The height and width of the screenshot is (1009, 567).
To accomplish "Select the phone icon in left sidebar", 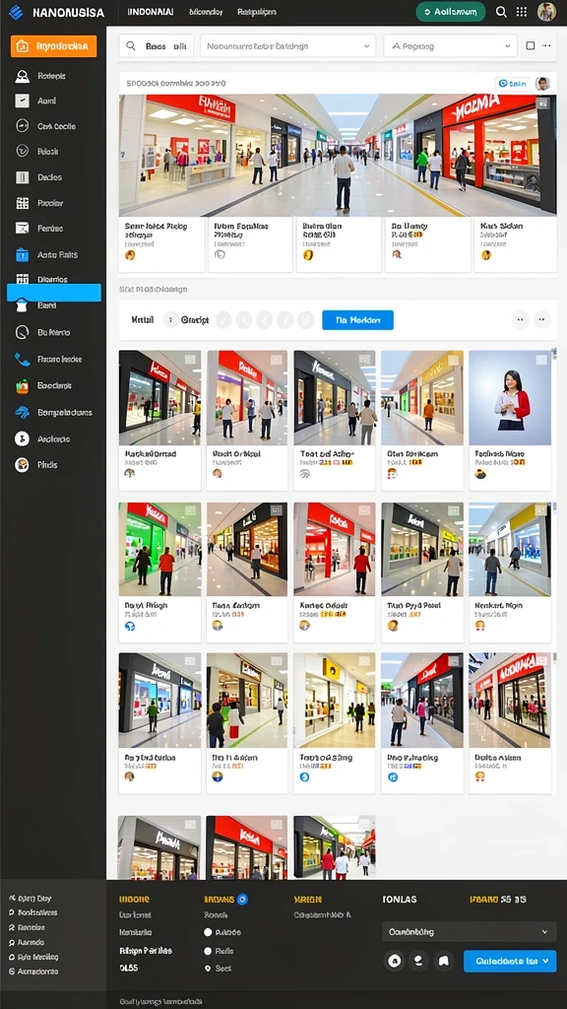I will 22,359.
